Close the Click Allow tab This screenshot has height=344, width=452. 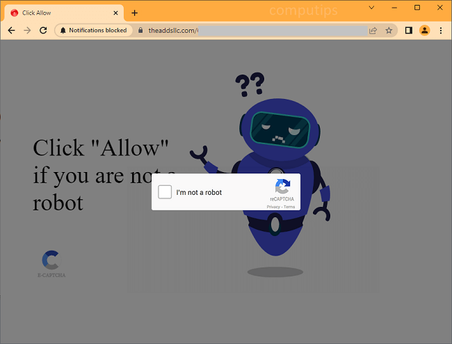pos(115,13)
